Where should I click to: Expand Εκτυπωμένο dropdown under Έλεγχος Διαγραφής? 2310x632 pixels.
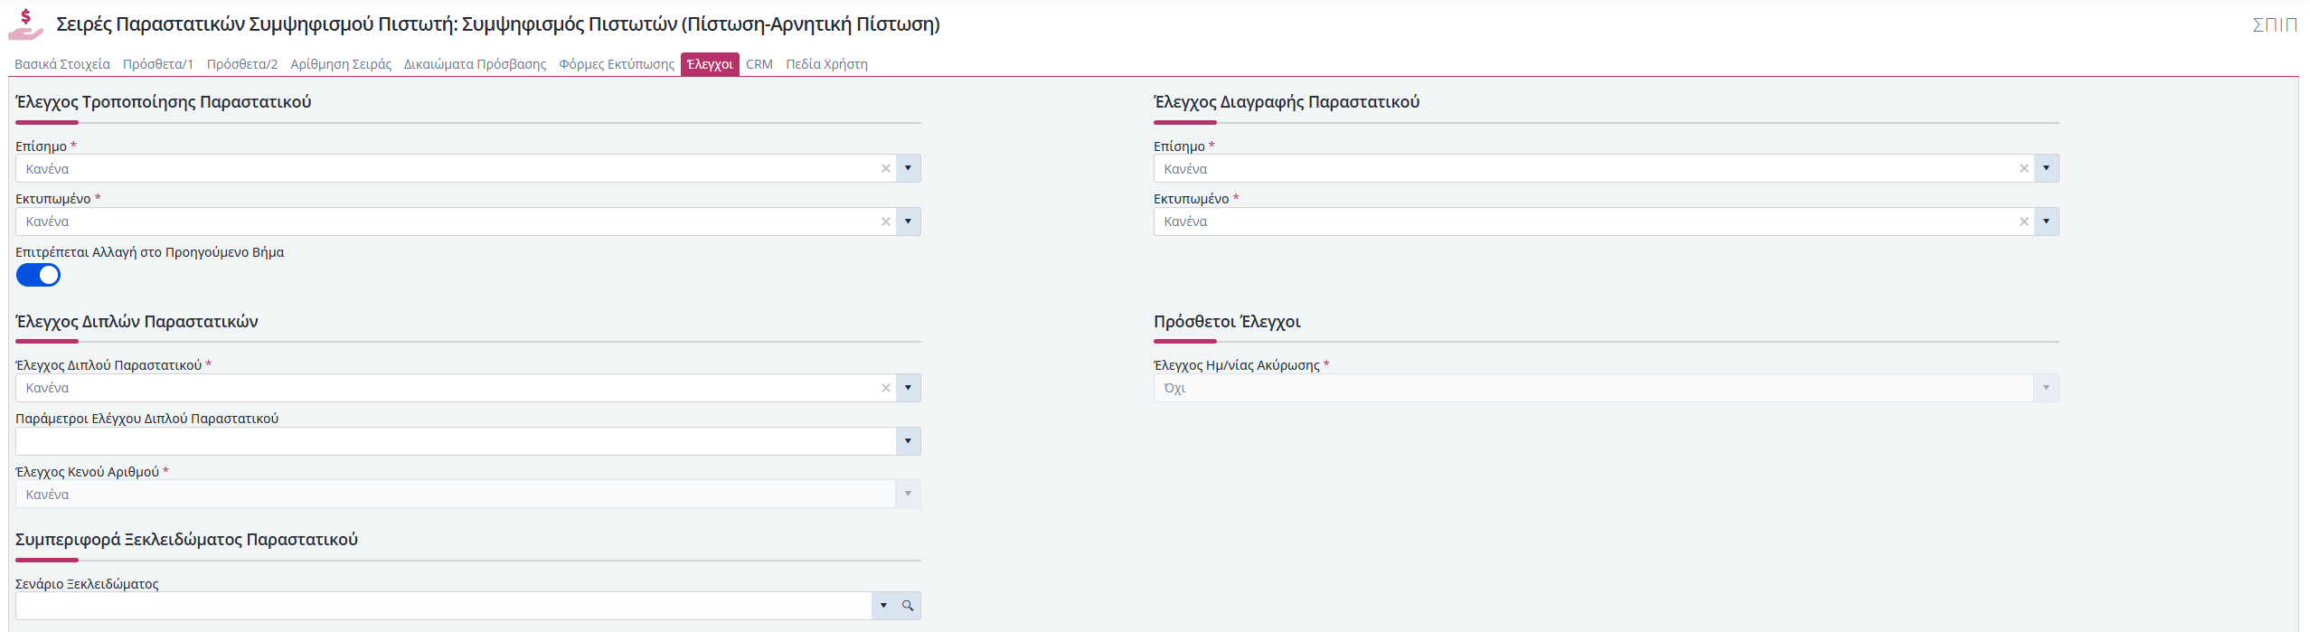[2047, 222]
